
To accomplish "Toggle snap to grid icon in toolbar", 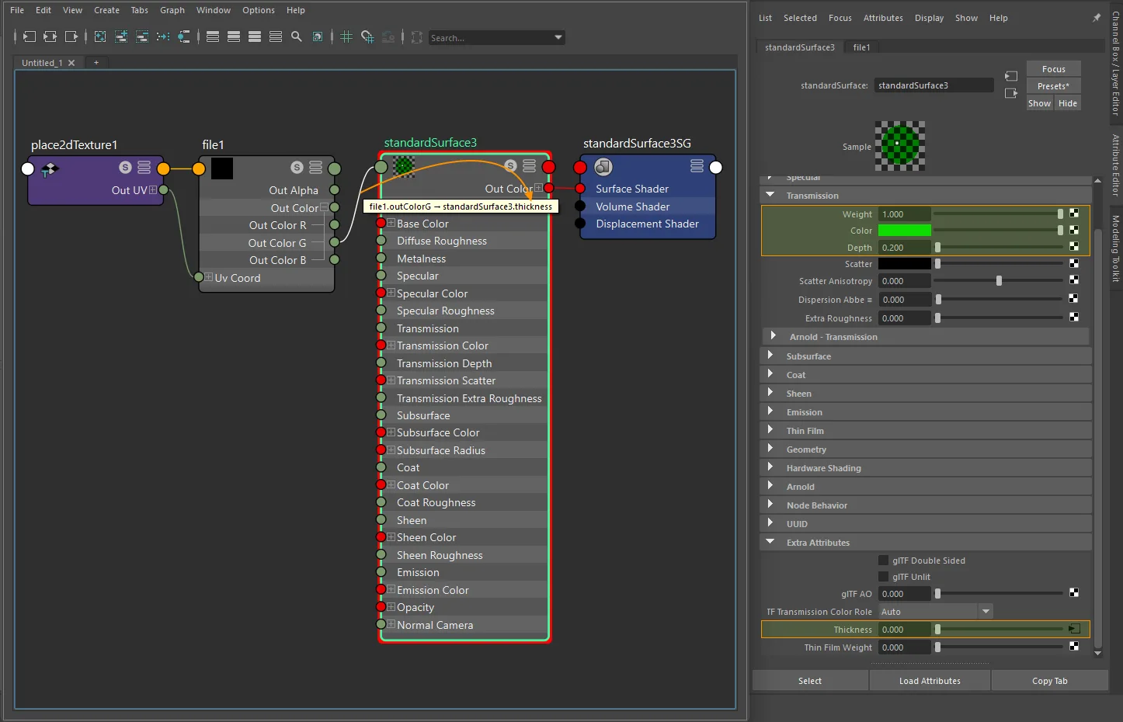I will click(367, 36).
